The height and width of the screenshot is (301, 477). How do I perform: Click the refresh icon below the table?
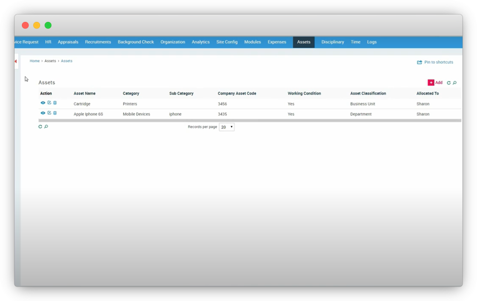pos(40,127)
